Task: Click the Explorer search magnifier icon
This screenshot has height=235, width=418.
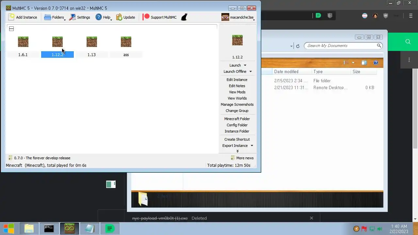Action: click(x=379, y=46)
